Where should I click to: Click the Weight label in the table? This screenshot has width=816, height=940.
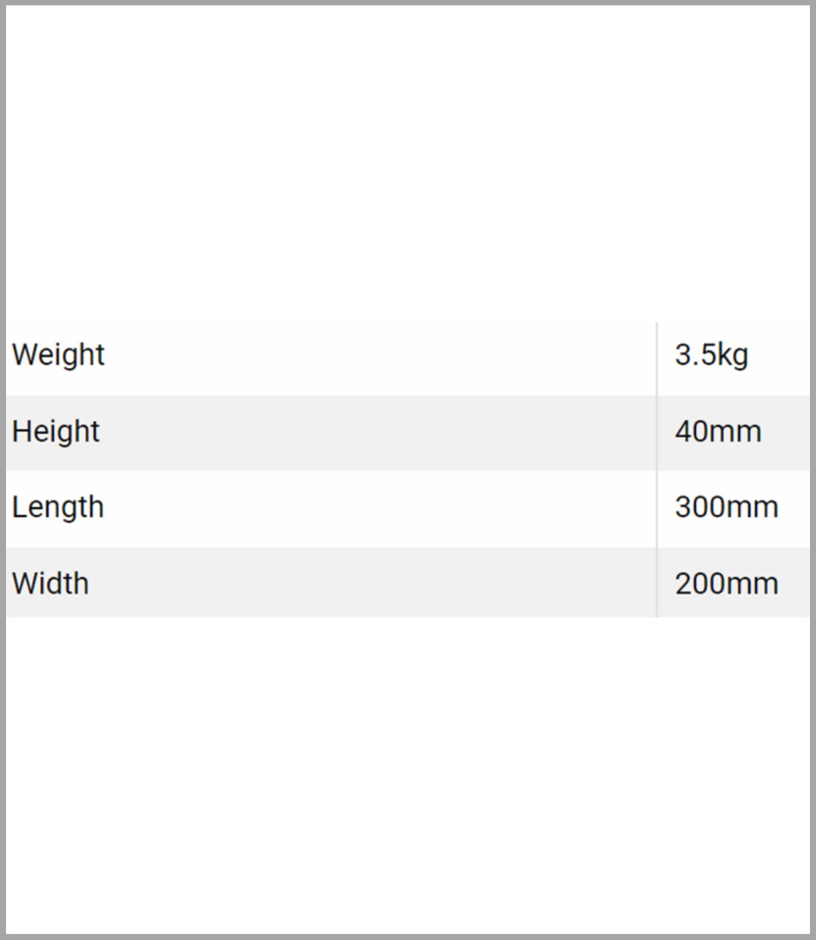coord(58,355)
